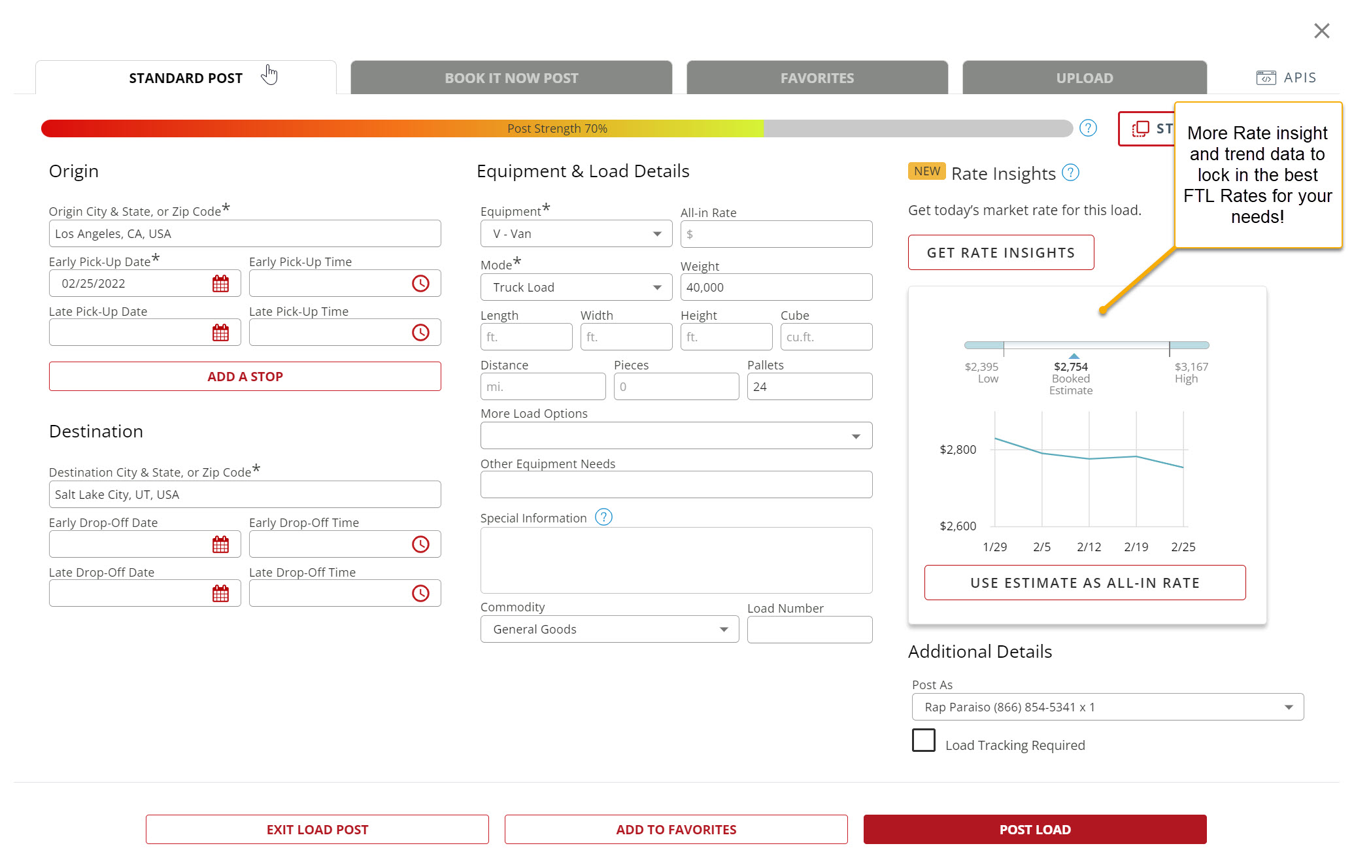Open the Early Drop-Off Time clock picker
The image size is (1354, 848).
click(x=420, y=543)
